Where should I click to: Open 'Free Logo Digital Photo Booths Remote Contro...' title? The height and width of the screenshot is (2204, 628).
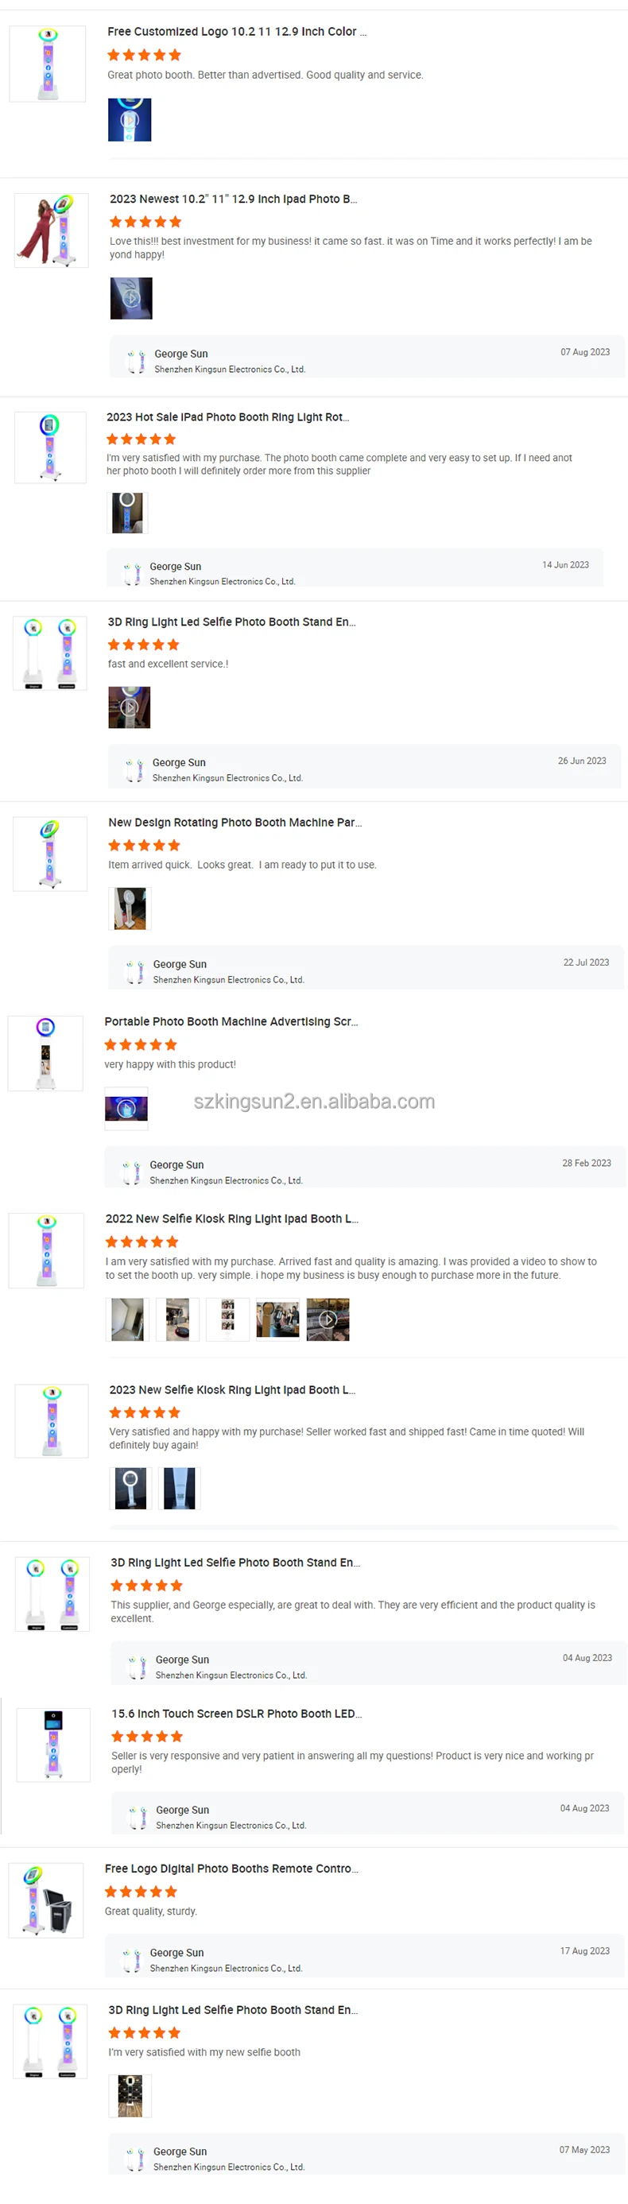[x=231, y=1869]
